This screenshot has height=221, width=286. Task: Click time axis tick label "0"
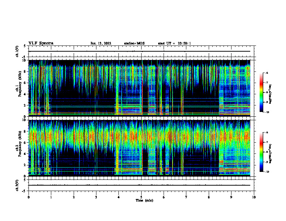29,197
